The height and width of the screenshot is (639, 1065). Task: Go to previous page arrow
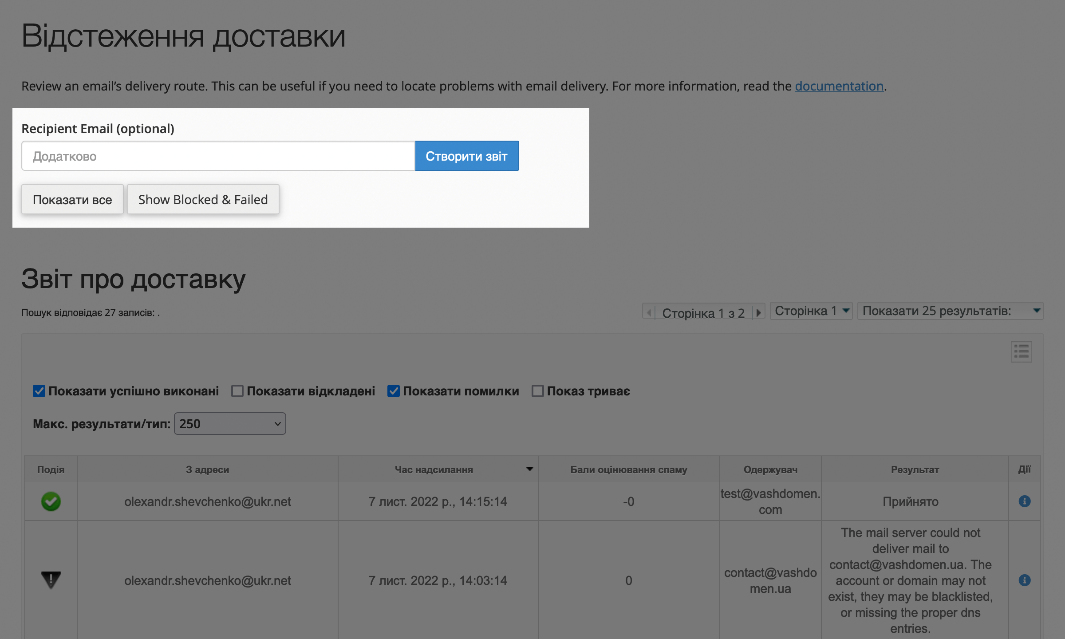[x=649, y=312]
